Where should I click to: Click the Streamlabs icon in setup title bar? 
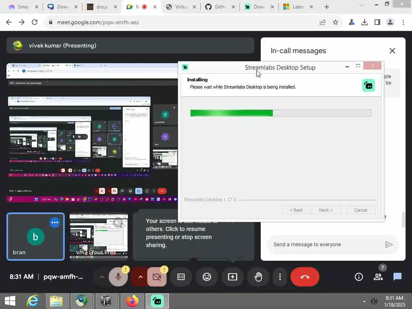(x=185, y=67)
